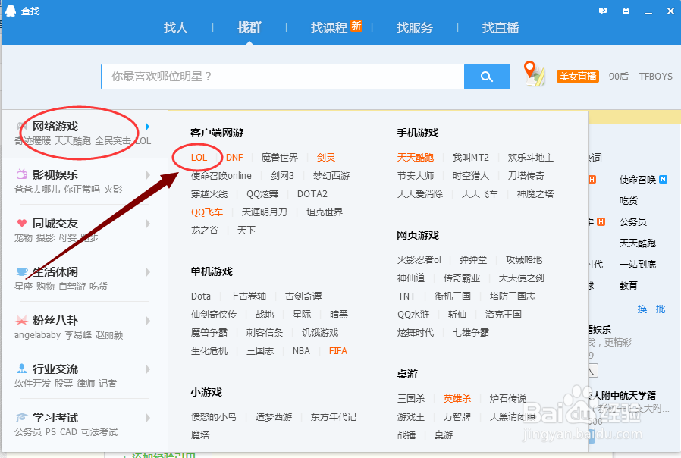Click the 美女直播 hot tag
The image size is (681, 458).
(578, 77)
